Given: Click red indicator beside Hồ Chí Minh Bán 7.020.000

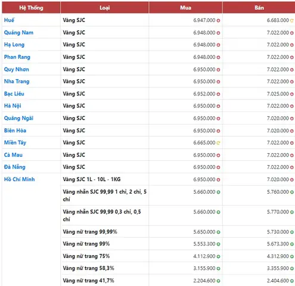Looking at the screenshot, I should click(x=292, y=179).
